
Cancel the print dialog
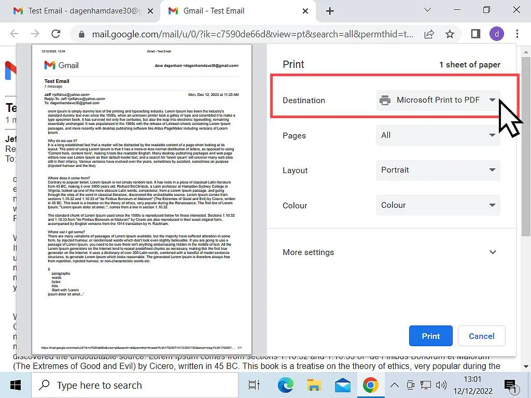pyautogui.click(x=481, y=336)
